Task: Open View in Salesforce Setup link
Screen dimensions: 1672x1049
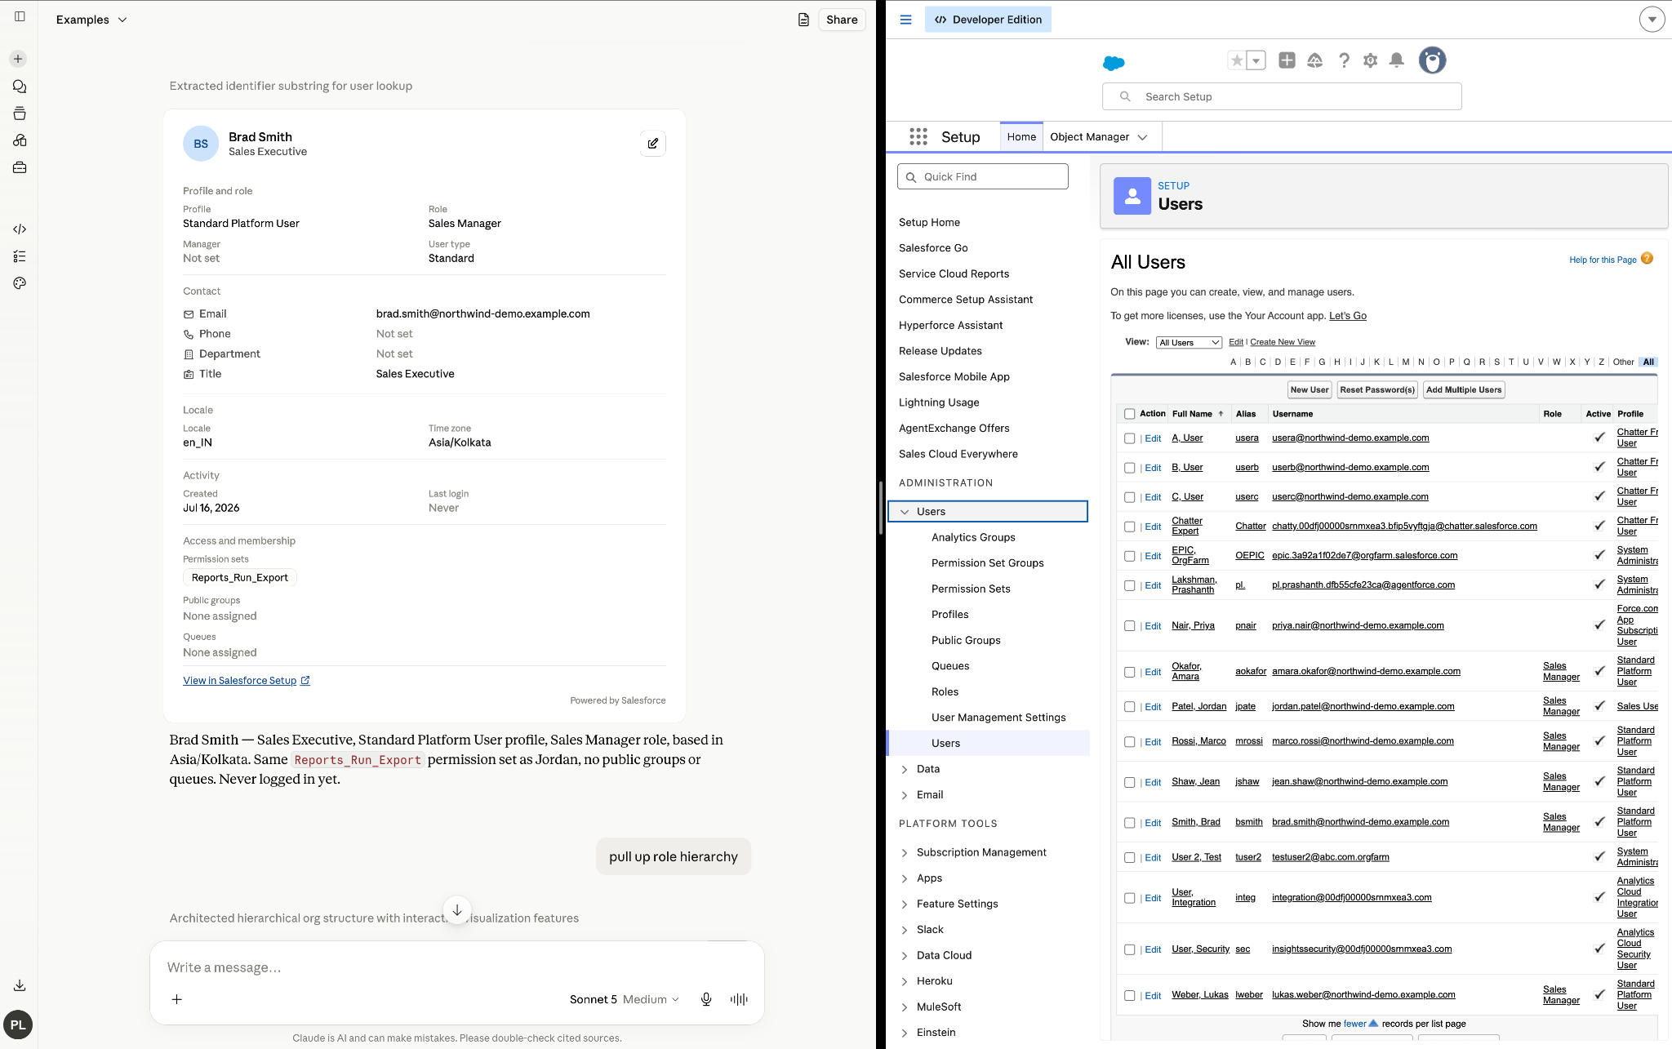Action: coord(247,680)
